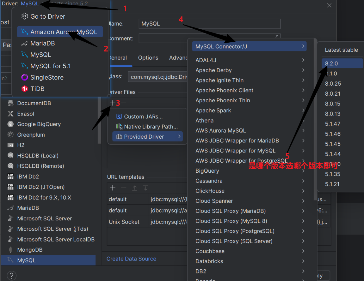Switch to the Advanced tab

pyautogui.click(x=178, y=58)
